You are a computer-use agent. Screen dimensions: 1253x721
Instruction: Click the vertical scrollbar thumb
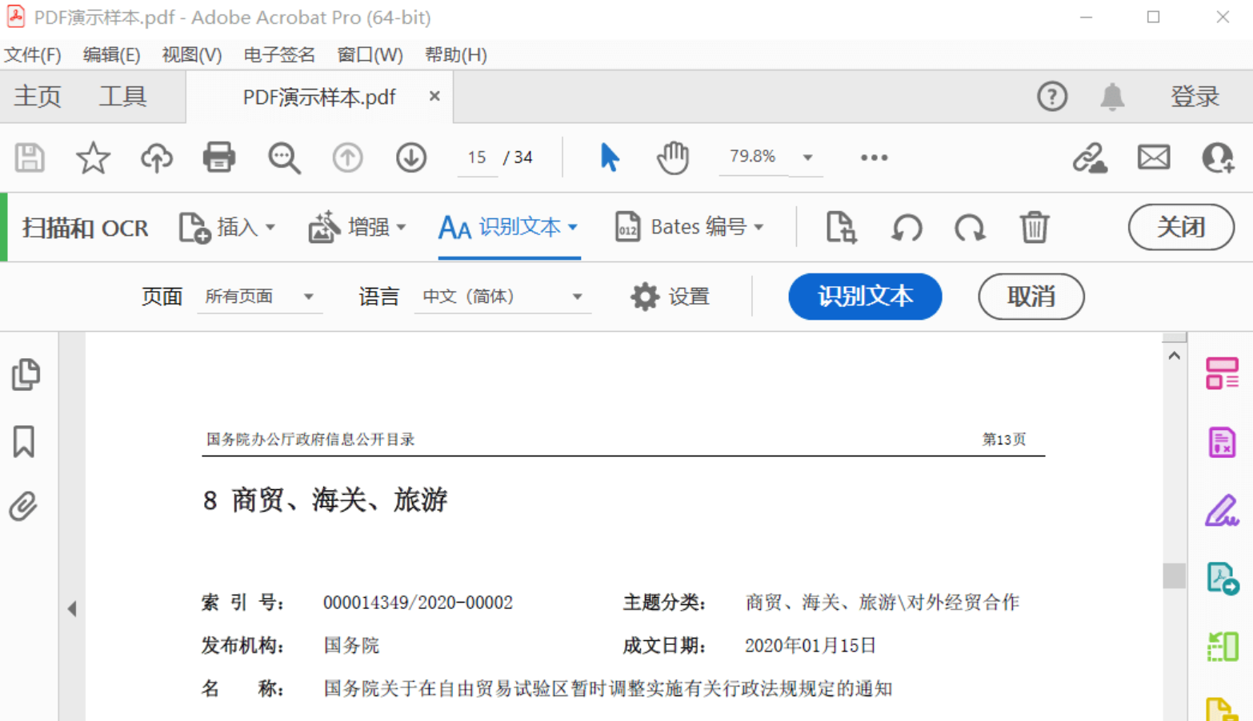click(1174, 575)
